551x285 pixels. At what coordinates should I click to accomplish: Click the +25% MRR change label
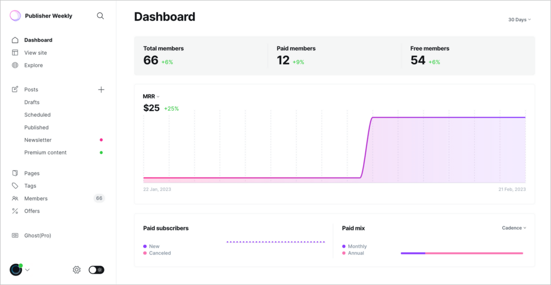coord(171,109)
